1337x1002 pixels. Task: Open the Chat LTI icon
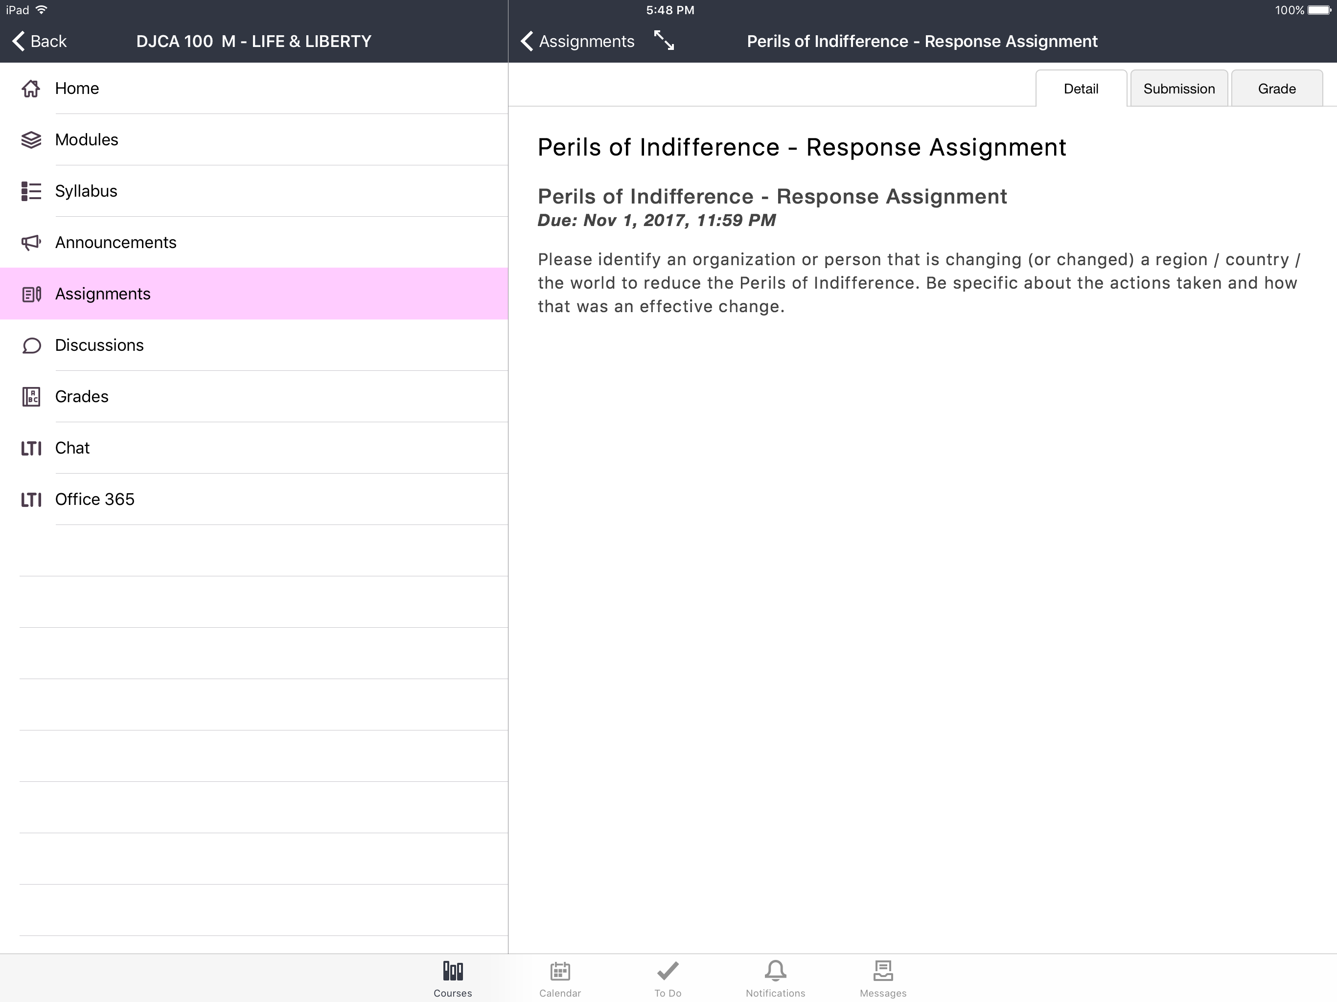tap(31, 448)
